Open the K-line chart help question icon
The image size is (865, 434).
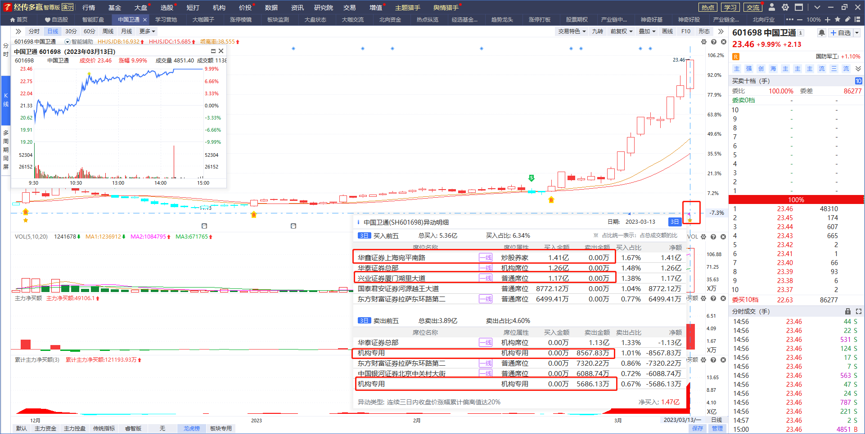pyautogui.click(x=714, y=42)
